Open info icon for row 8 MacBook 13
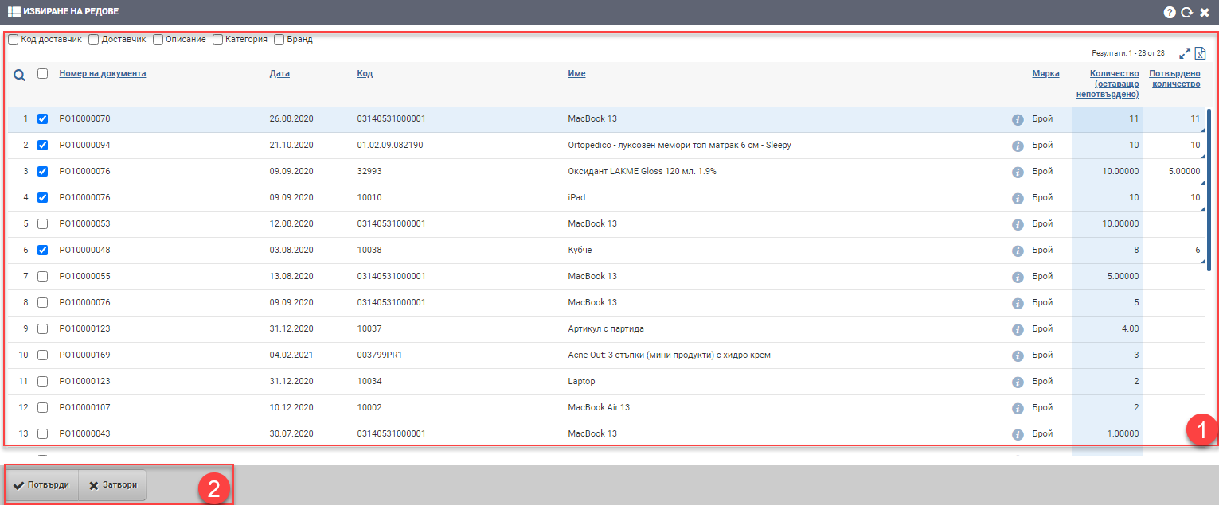Screen dimensions: 1219x505 [1018, 303]
